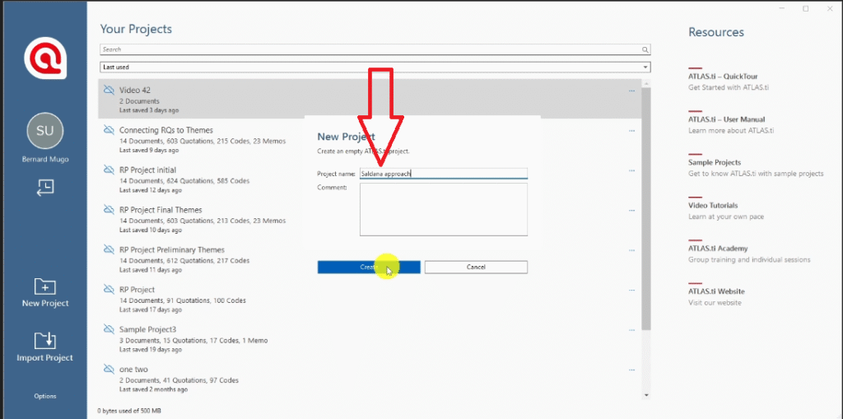Viewport: 843px width, 419px height.
Task: Expand the Last used sort dropdown
Action: [x=645, y=67]
